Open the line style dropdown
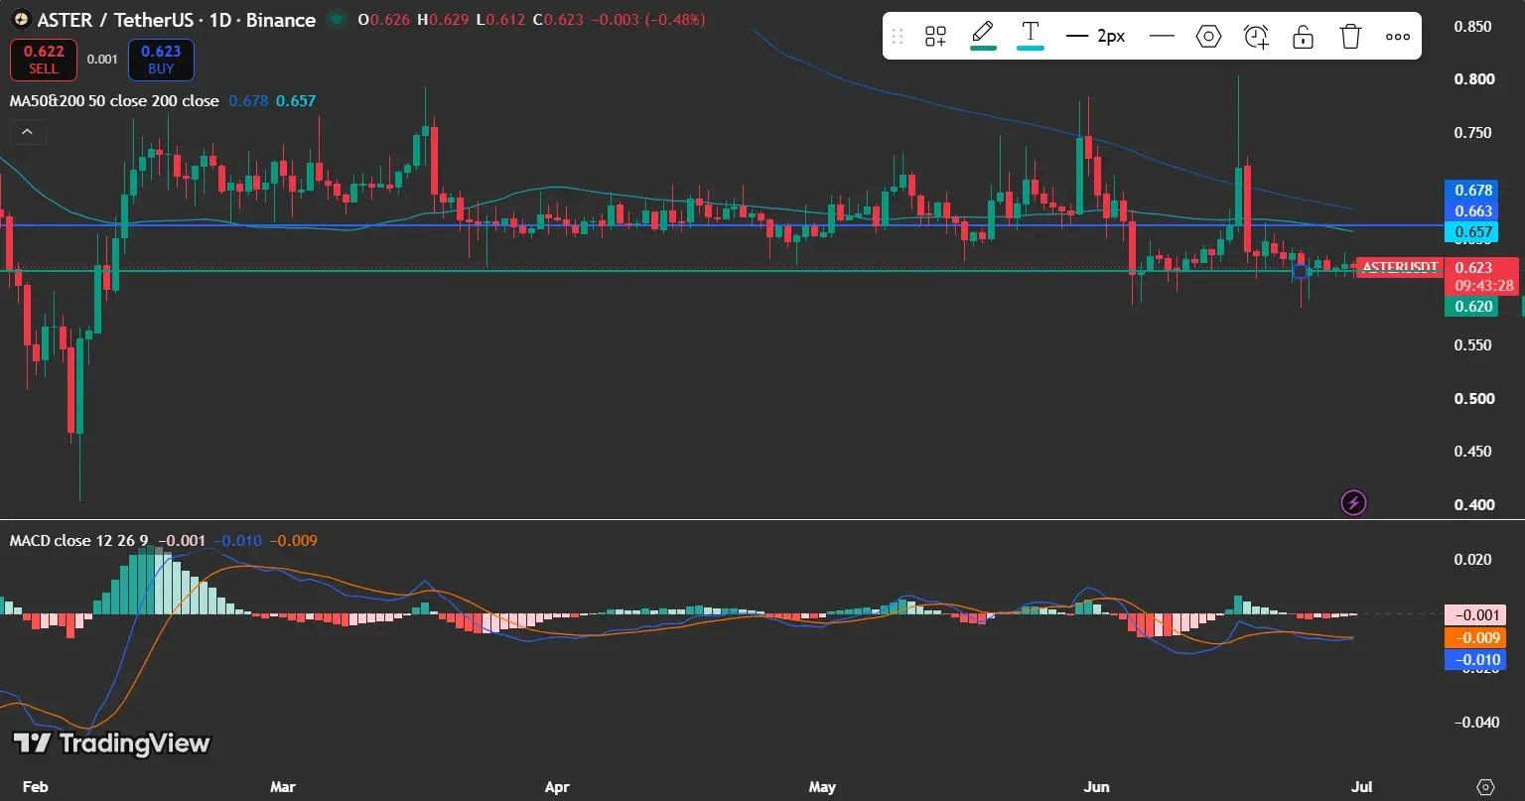 [1162, 37]
